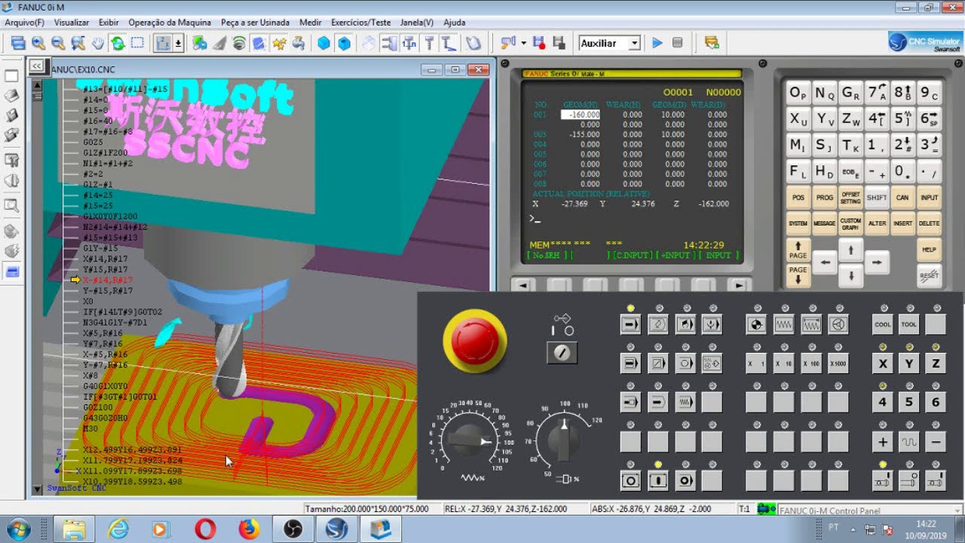Open the Exercícios/Teste menu
The image size is (965, 543).
coord(361,23)
